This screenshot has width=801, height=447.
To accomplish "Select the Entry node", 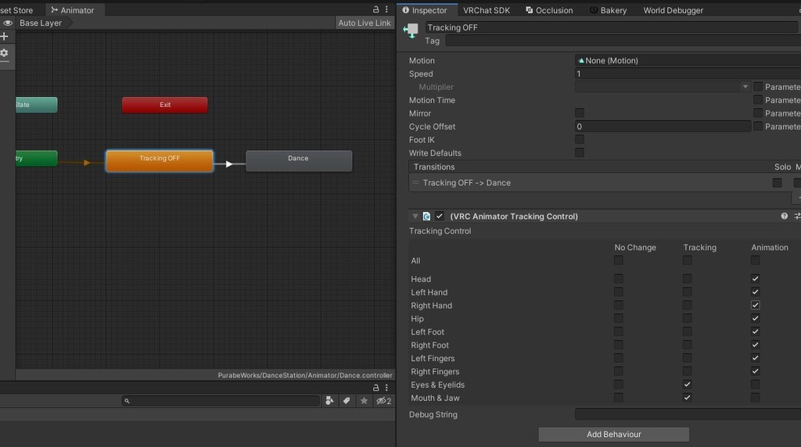I will (x=36, y=158).
